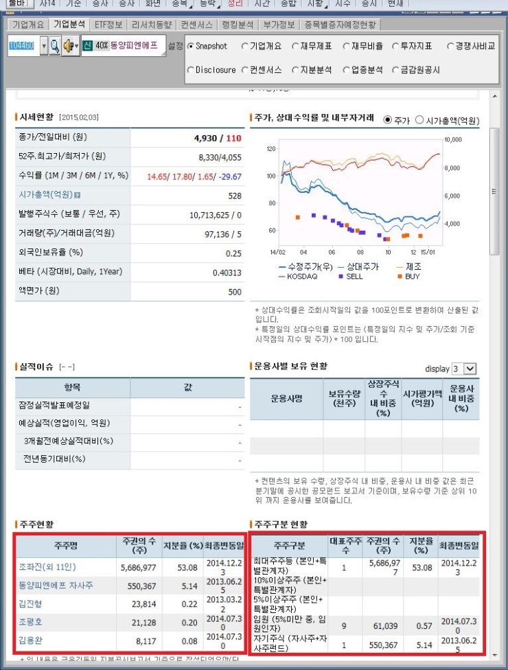Click the 상대주가 legend entry

point(358,266)
